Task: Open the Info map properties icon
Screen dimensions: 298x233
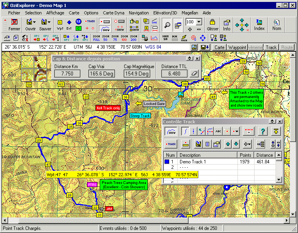Action: (x=227, y=23)
